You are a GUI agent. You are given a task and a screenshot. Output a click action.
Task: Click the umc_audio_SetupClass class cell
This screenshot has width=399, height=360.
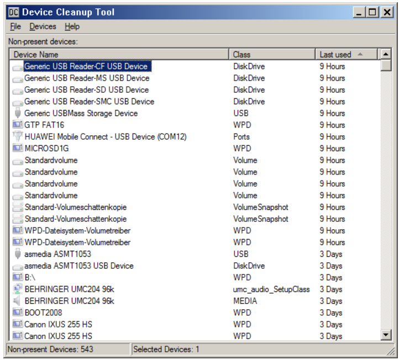[x=271, y=289]
